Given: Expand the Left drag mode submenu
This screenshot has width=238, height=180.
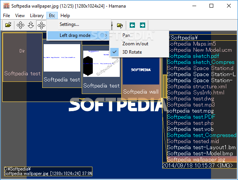Looking at the screenshot, I should 78,35.
